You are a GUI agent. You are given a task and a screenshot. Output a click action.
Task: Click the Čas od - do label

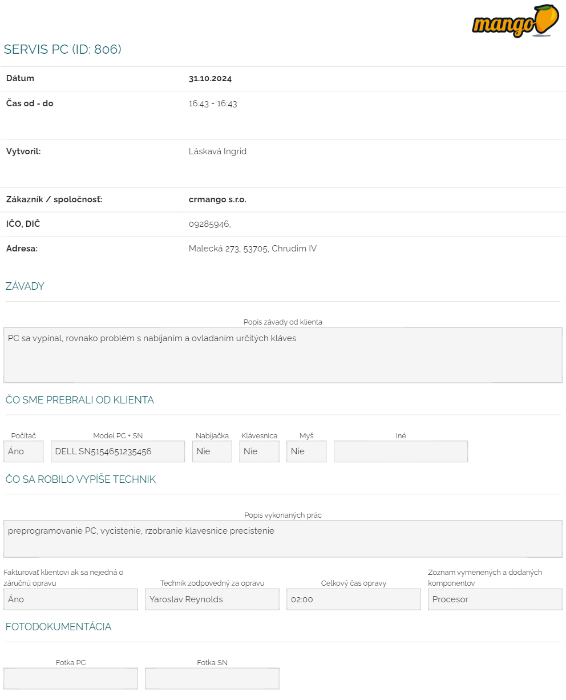click(30, 103)
